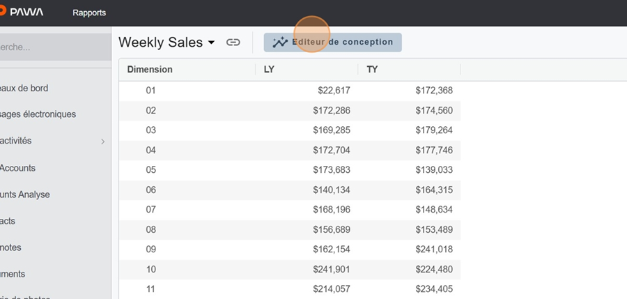Expand the activités sidebar chevron

tap(103, 141)
